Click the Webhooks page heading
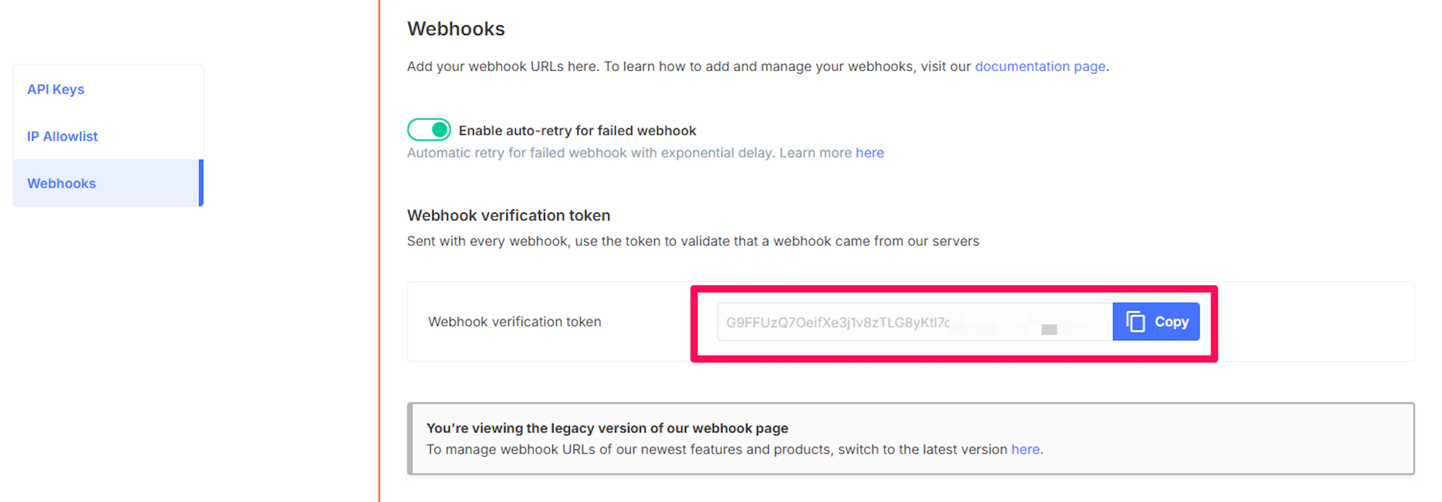 click(456, 29)
